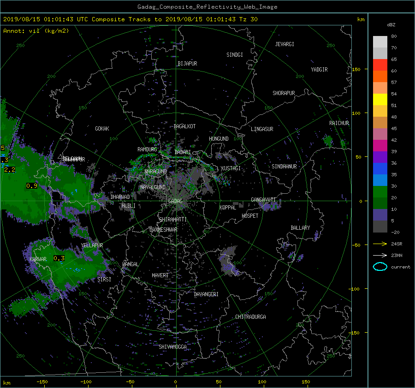Click the HUNGUND city label
The image size is (415, 388).
(219, 139)
